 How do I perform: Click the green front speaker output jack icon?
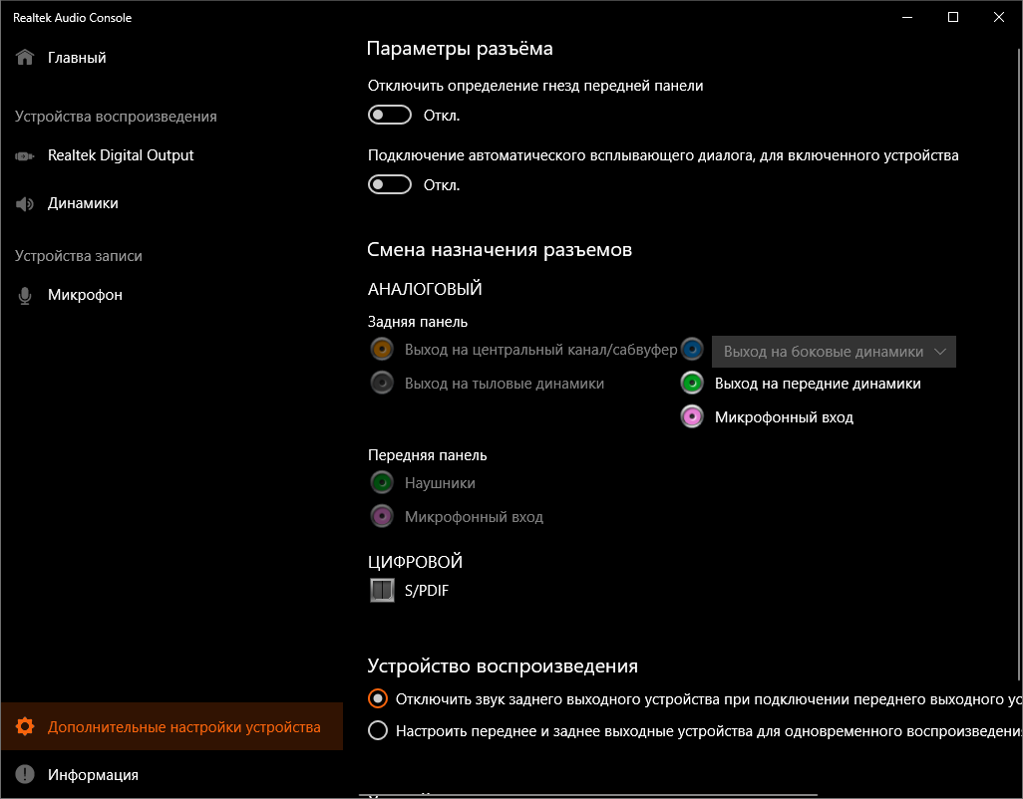pos(693,384)
